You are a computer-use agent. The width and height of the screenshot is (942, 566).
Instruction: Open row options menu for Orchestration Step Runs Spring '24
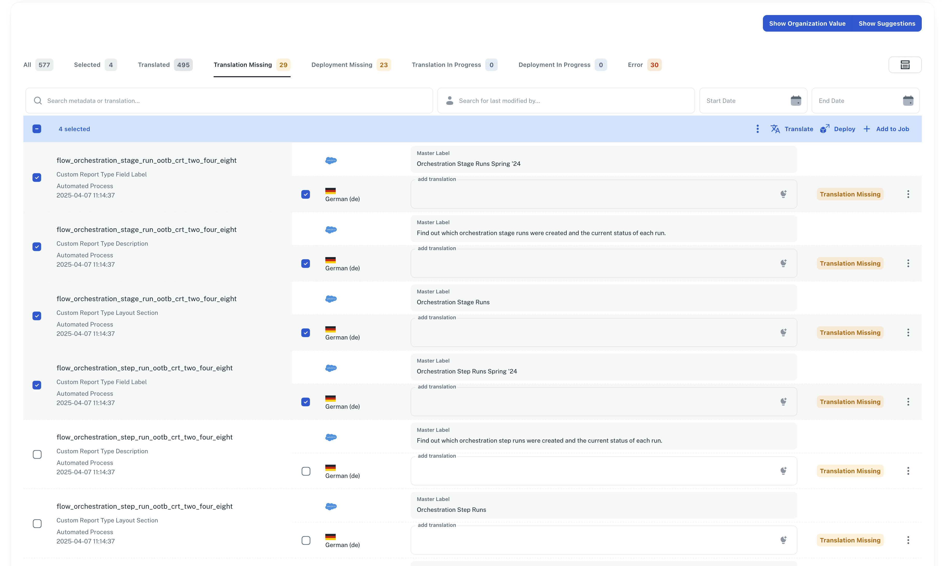click(908, 402)
